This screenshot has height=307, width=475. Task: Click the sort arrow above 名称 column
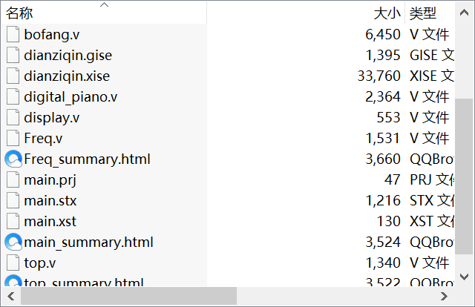(x=104, y=4)
